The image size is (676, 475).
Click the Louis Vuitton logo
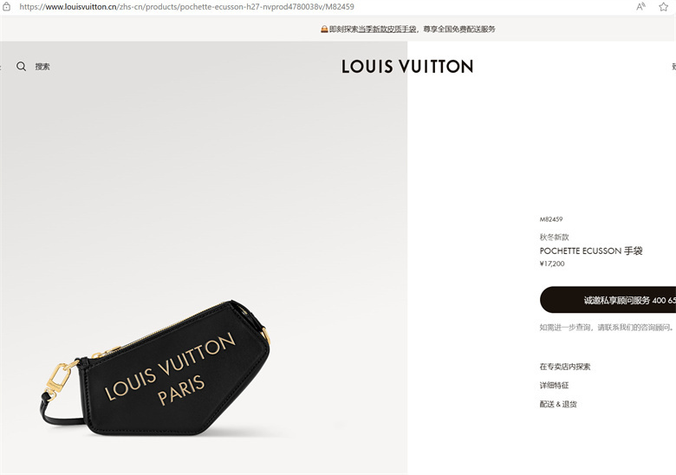click(407, 67)
